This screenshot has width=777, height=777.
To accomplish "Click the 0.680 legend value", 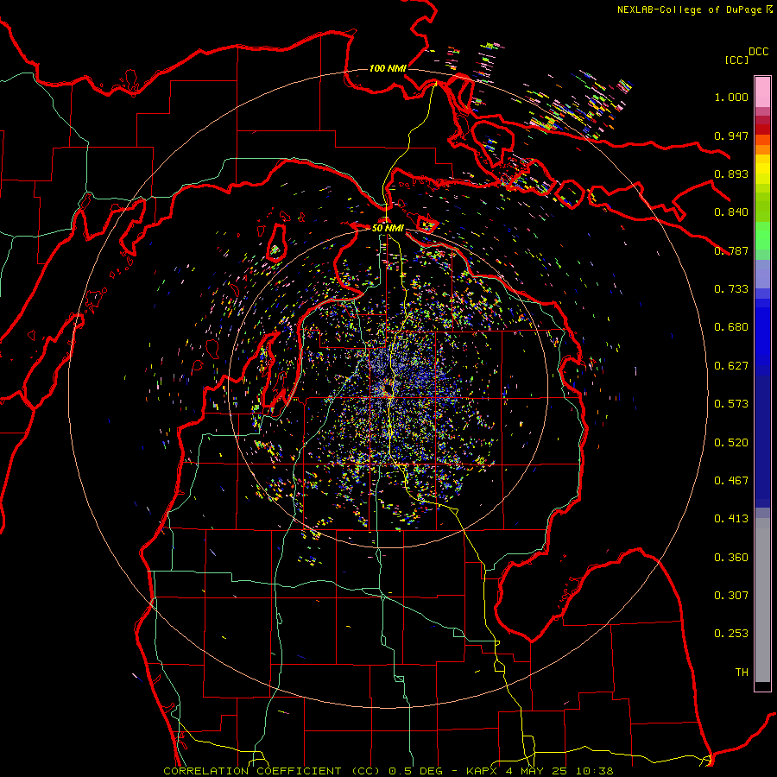I will [x=731, y=327].
